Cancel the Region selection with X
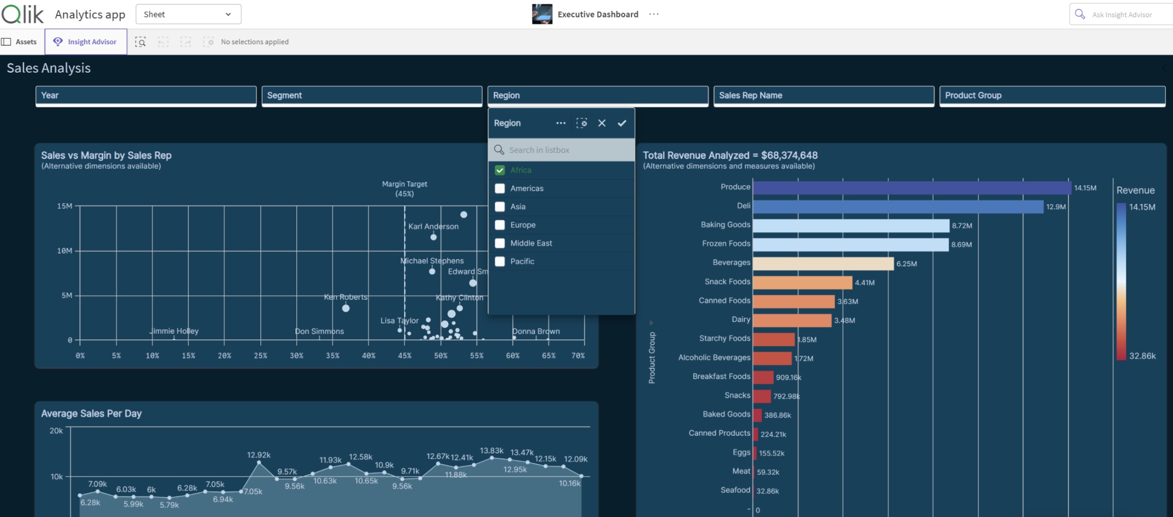The height and width of the screenshot is (517, 1173). click(x=601, y=123)
